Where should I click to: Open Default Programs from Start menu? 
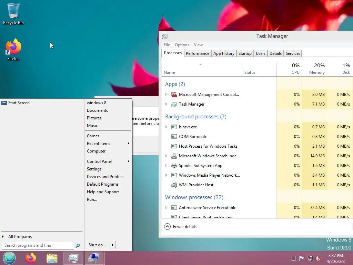click(103, 184)
